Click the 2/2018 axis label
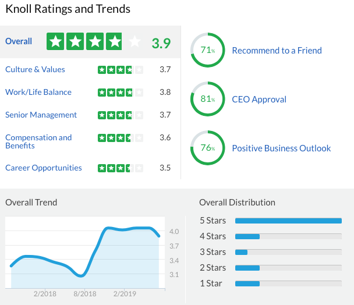Image resolution: width=354 pixels, height=305 pixels. (x=45, y=294)
